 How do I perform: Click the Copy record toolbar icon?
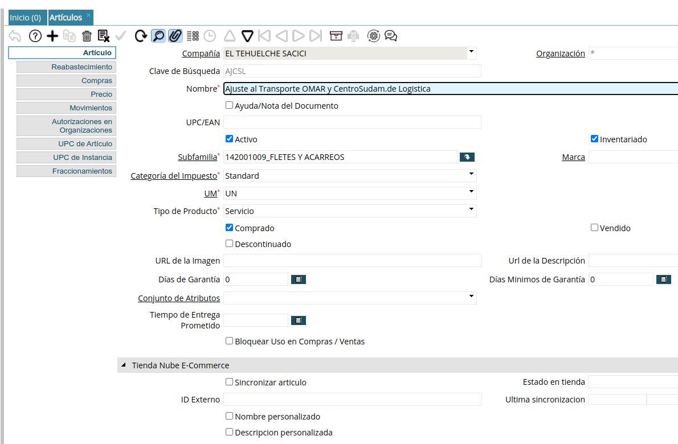tap(69, 36)
